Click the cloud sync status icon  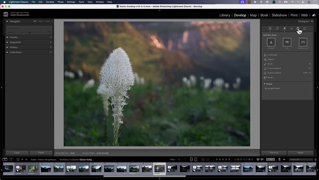point(314,15)
